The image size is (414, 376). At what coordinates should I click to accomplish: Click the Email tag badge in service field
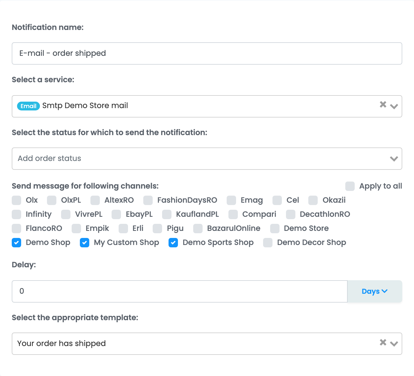28,106
